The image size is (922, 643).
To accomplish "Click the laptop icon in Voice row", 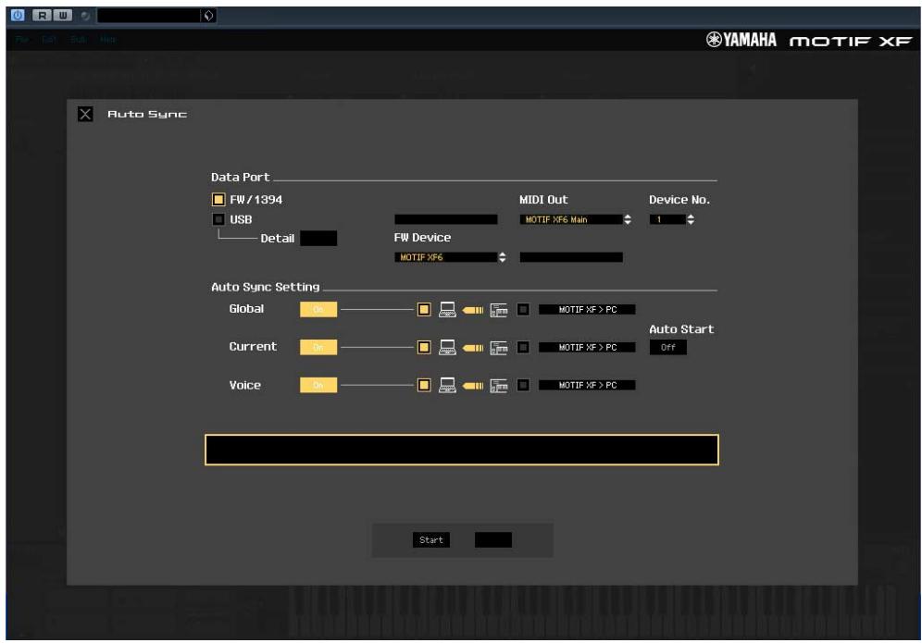I will tap(447, 386).
